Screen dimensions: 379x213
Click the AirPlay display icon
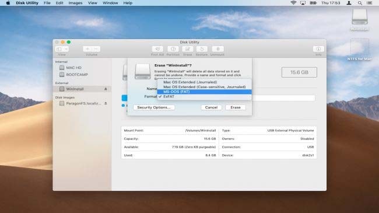click(303, 3)
